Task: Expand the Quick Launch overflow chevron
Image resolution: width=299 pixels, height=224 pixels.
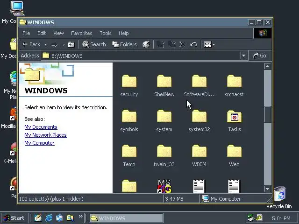Action: (x=81, y=217)
